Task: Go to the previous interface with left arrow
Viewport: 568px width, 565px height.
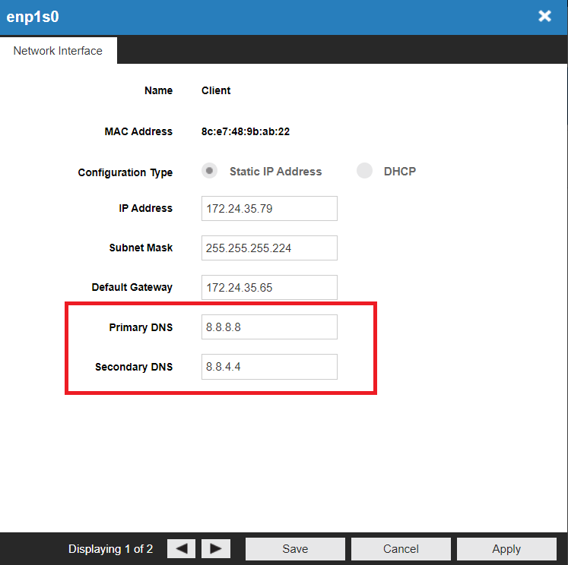Action: [181, 548]
